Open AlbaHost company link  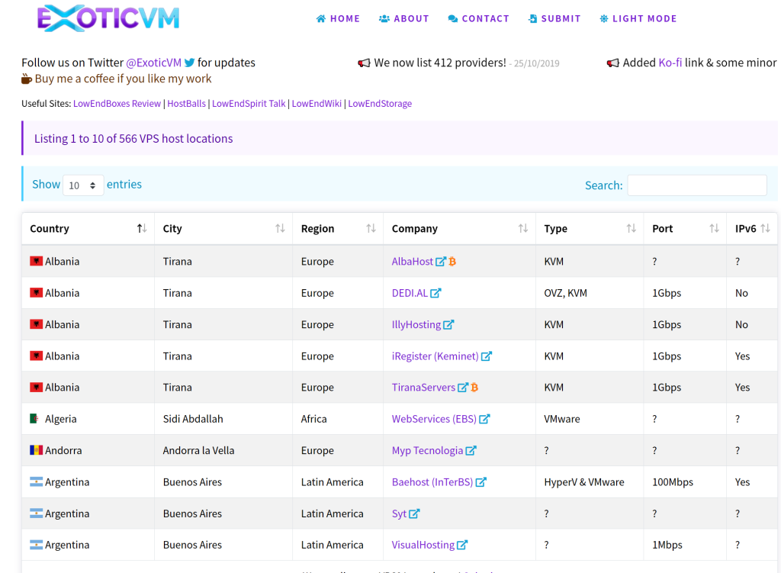[x=413, y=262]
